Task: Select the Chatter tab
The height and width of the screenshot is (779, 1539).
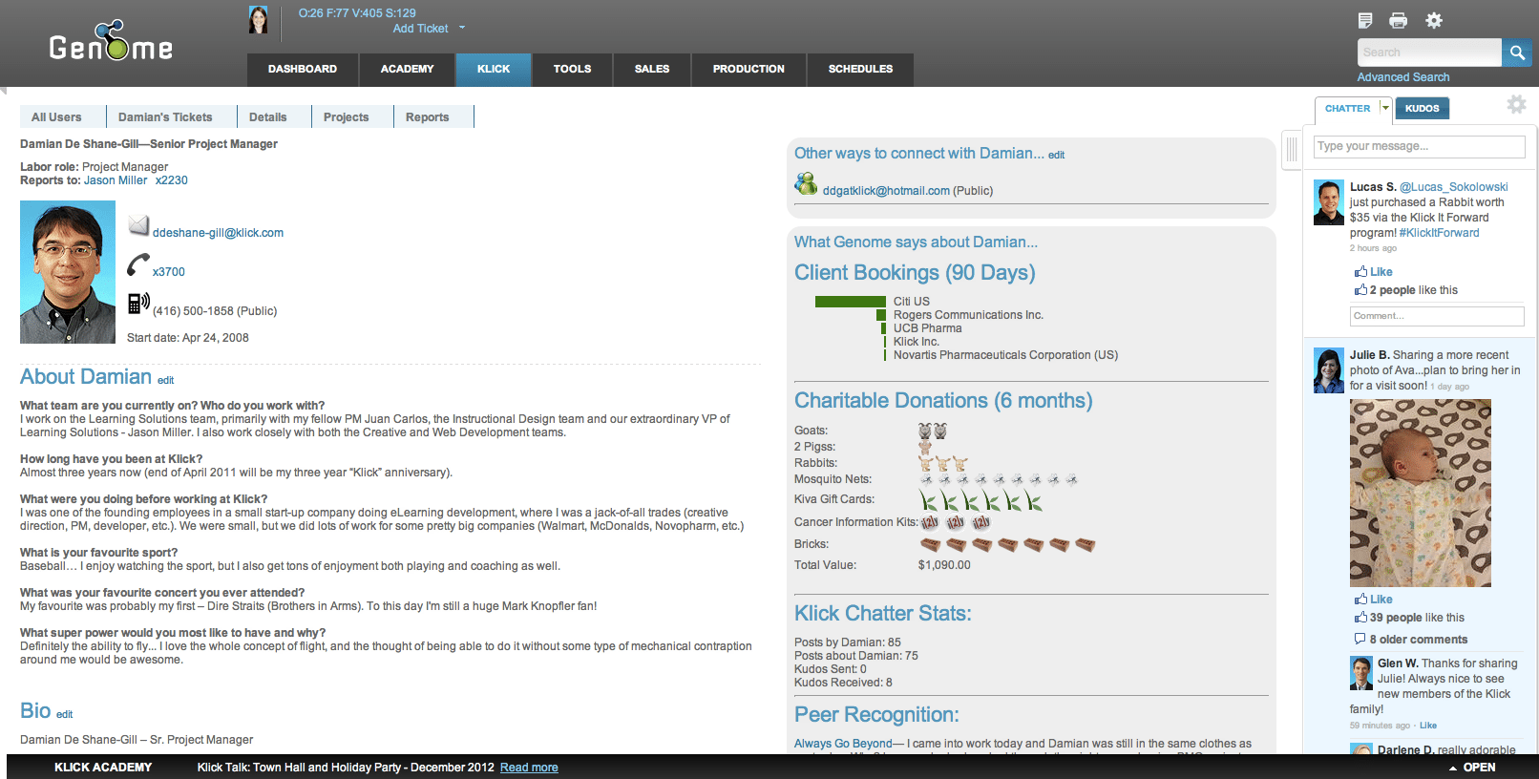Action: (x=1347, y=109)
